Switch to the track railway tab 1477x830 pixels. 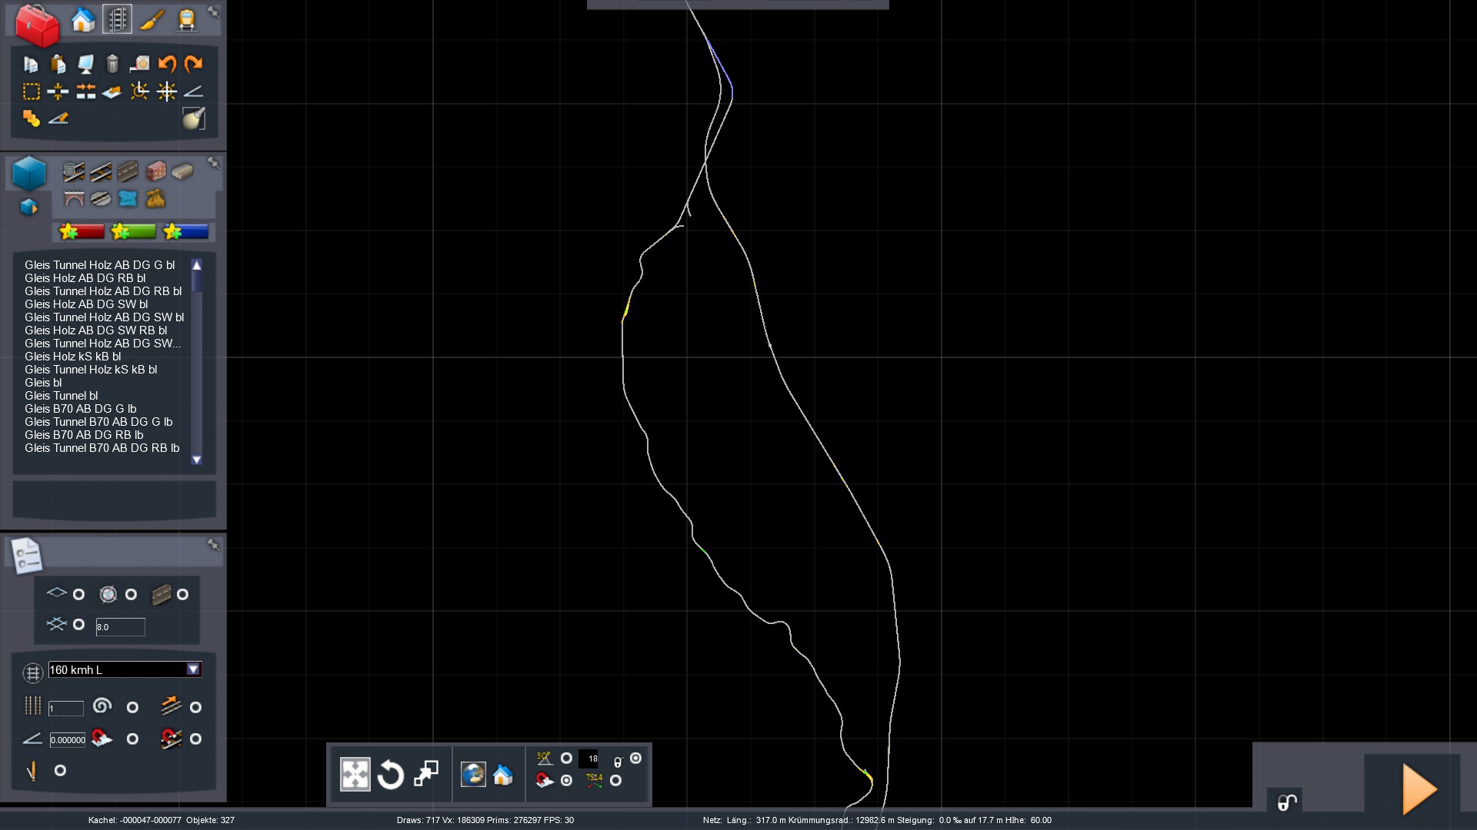117,19
